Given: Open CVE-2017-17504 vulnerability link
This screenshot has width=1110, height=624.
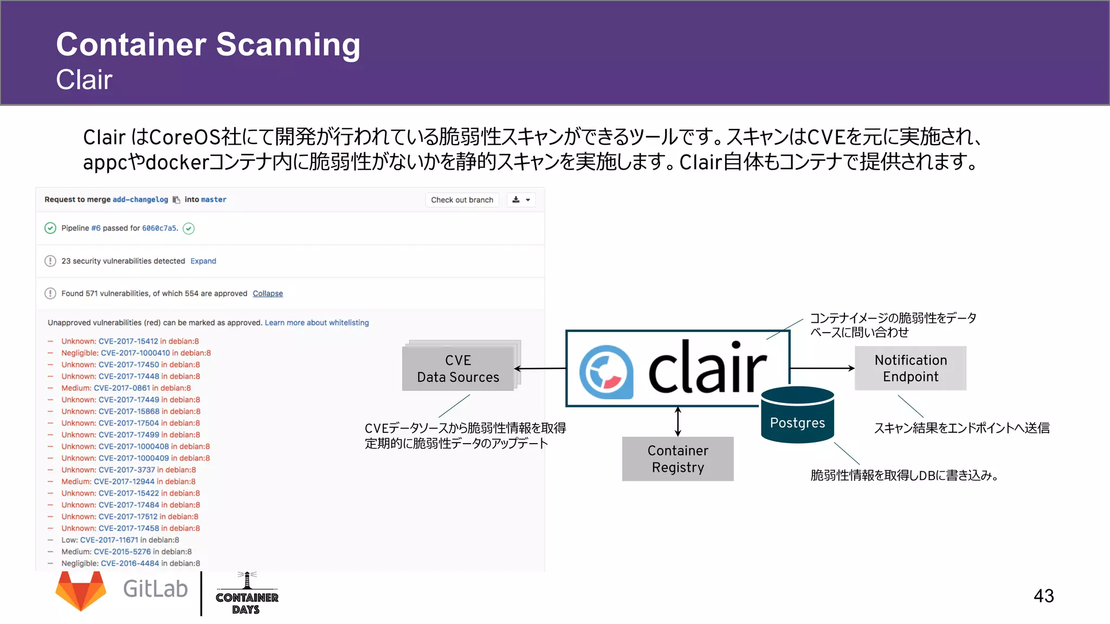Looking at the screenshot, I should [x=129, y=424].
